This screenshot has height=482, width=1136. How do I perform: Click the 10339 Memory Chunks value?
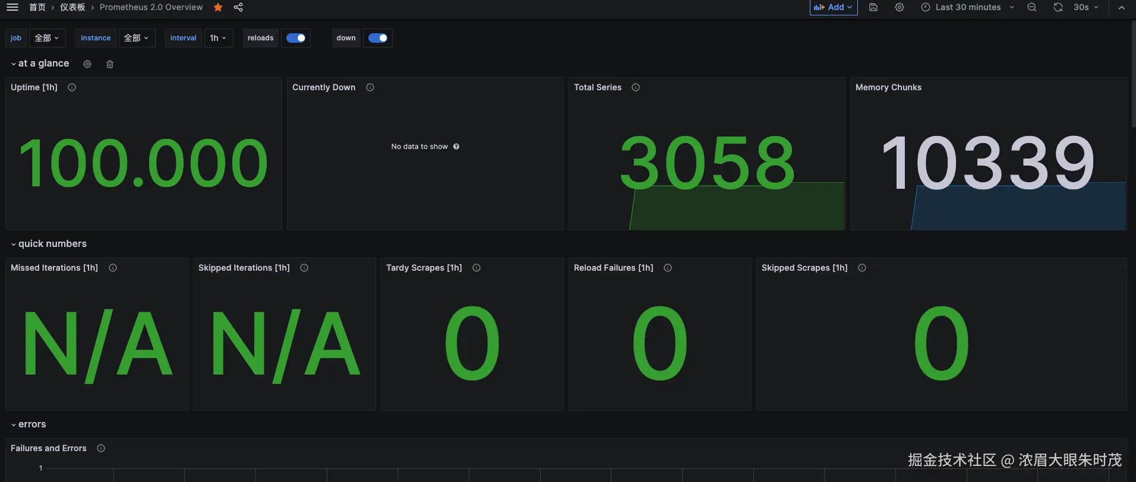(x=988, y=162)
